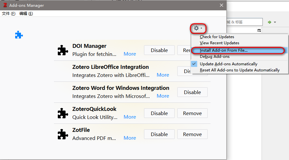Image resolution: width=289 pixels, height=160 pixels.
Task: Disable the ZoteroQuickLook add-on
Action: [159, 113]
